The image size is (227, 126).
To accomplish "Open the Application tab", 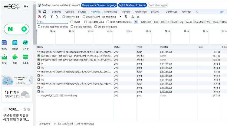I will [140, 12].
